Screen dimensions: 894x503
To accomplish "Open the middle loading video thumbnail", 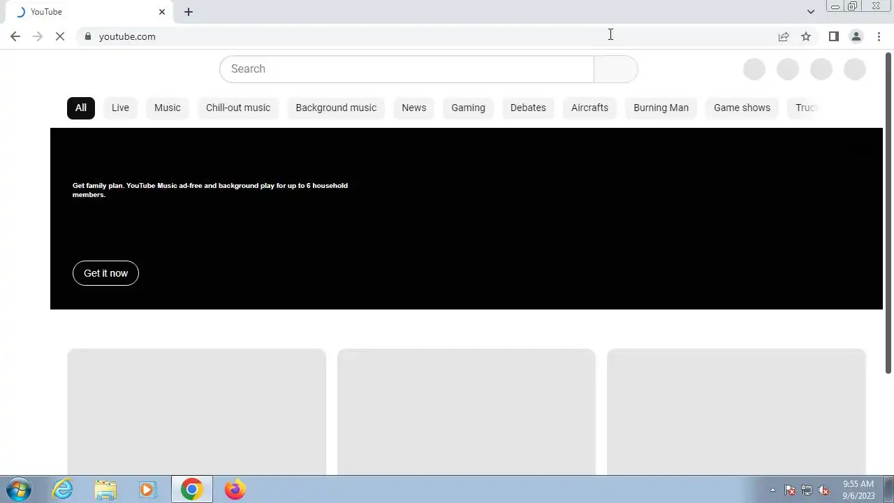I will point(467,412).
